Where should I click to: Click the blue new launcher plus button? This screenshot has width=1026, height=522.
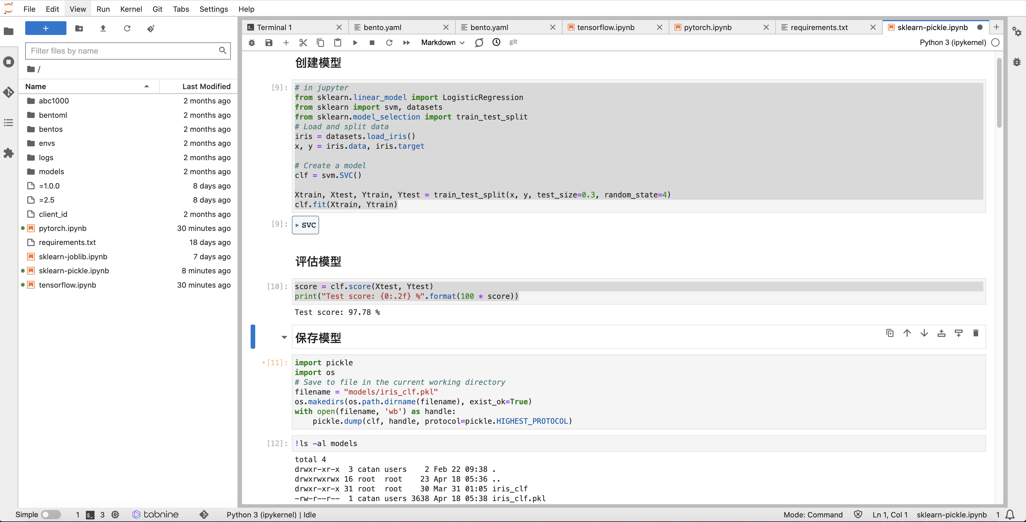(46, 28)
